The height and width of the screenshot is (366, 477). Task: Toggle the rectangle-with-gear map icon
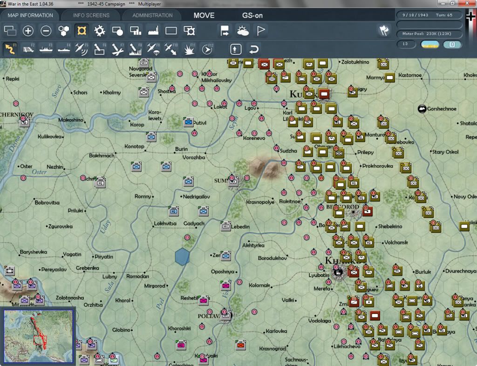pos(189,31)
